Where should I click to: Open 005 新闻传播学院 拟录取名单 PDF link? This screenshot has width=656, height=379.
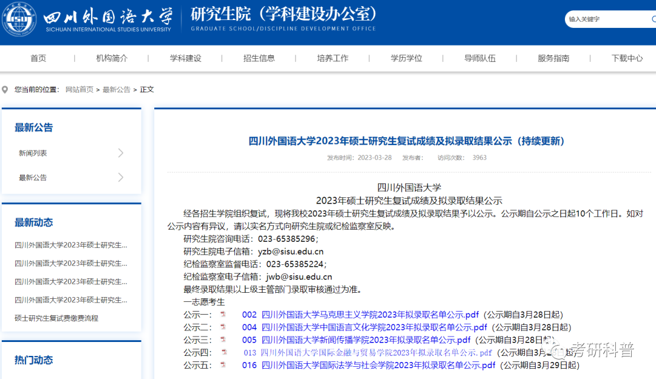356,340
